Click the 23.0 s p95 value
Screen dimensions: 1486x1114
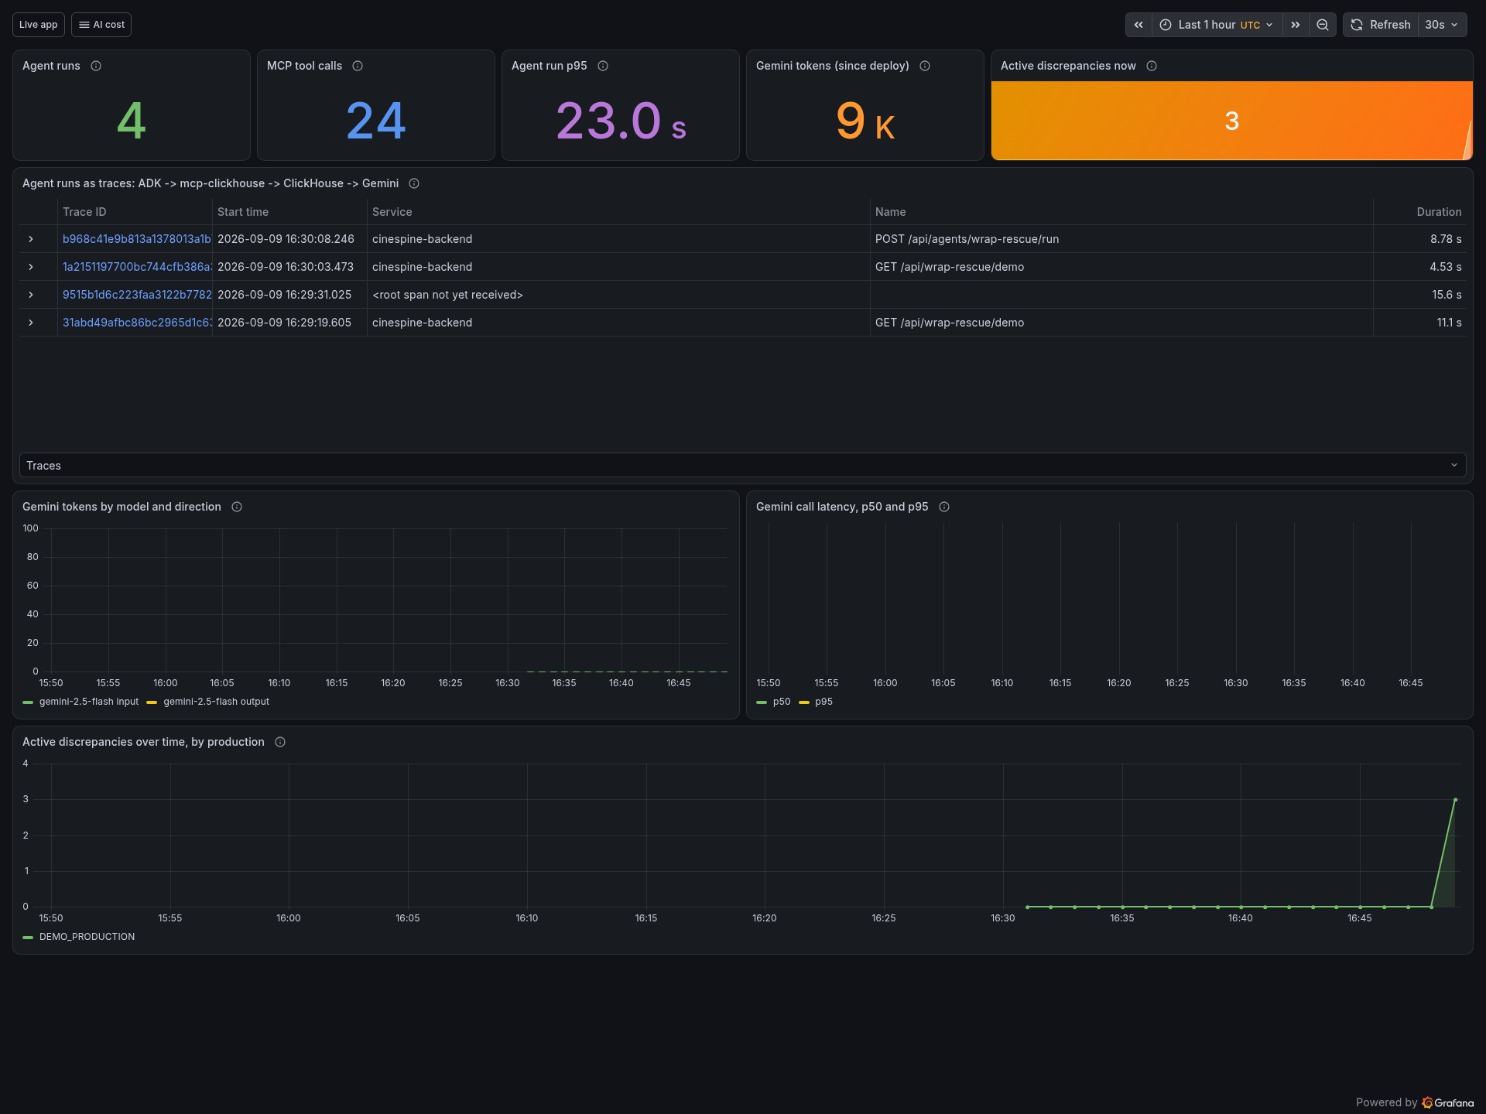621,121
